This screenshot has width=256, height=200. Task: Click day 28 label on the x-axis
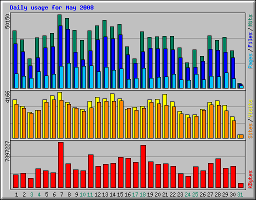click(217, 194)
